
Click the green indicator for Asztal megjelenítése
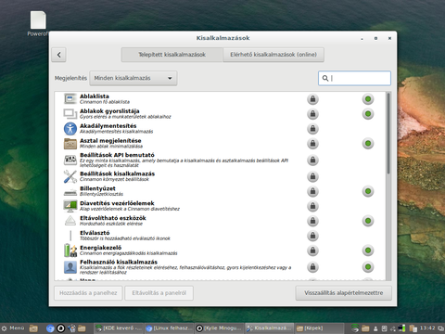[x=368, y=144]
